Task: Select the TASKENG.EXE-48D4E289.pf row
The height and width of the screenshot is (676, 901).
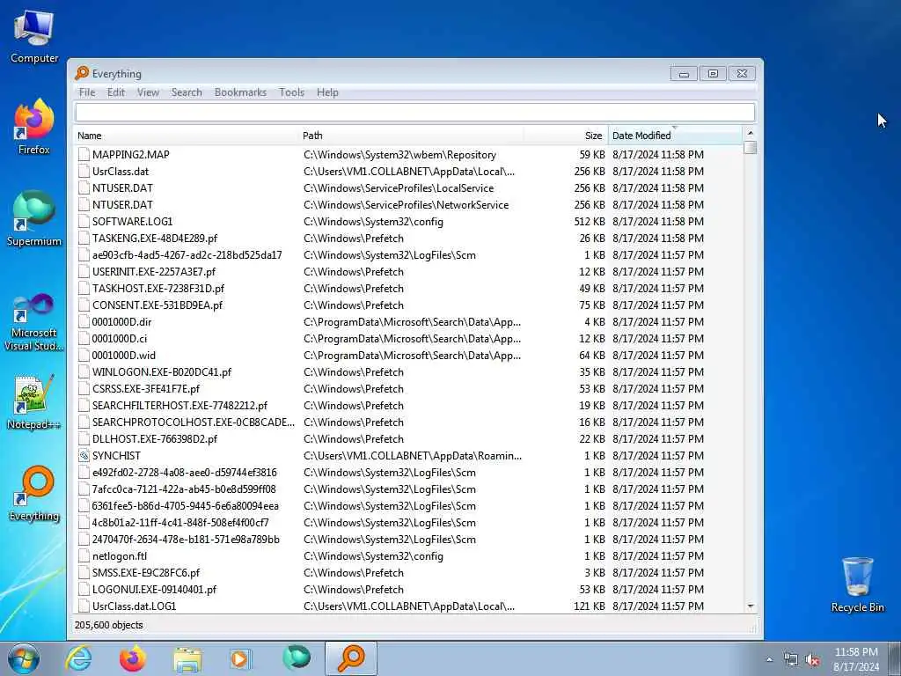Action: coord(408,238)
